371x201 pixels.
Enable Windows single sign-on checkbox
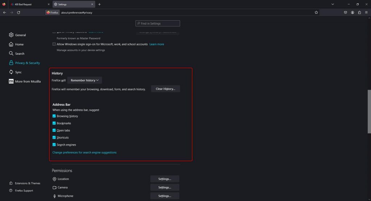click(x=54, y=44)
